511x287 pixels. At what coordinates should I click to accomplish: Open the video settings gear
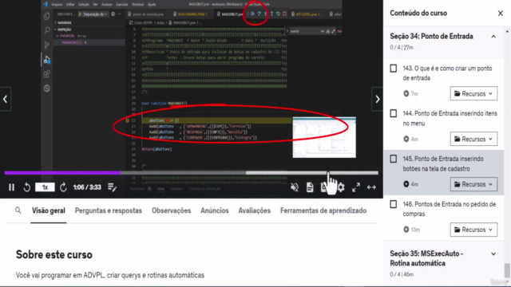tap(341, 187)
